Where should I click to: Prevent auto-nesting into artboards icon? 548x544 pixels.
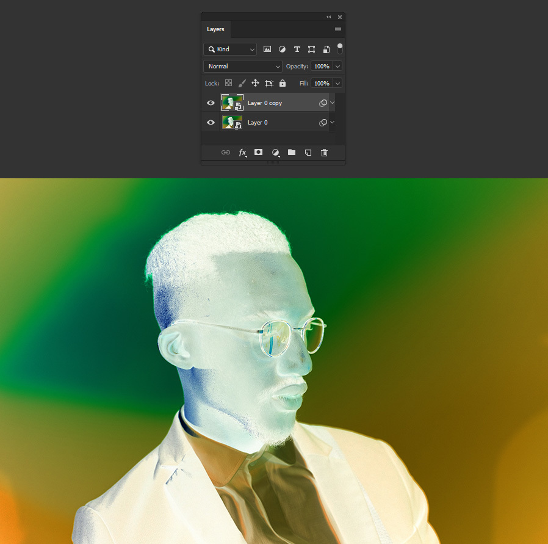pos(269,83)
